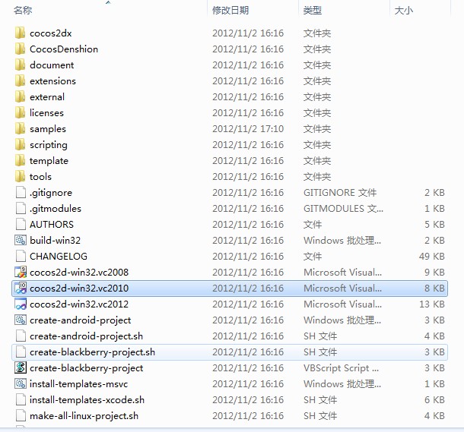Select the samples folder name

click(x=48, y=129)
